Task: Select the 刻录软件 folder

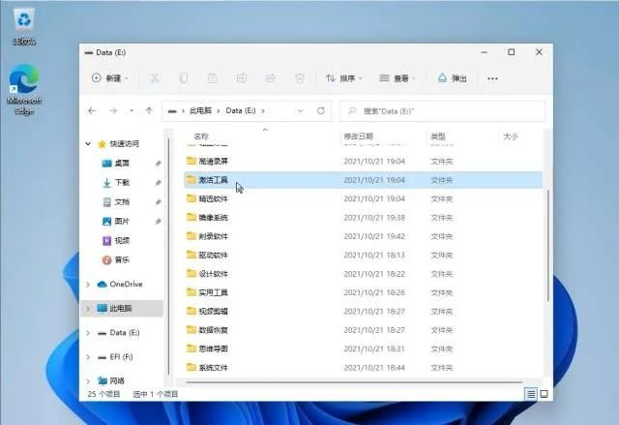Action: pyautogui.click(x=364, y=236)
